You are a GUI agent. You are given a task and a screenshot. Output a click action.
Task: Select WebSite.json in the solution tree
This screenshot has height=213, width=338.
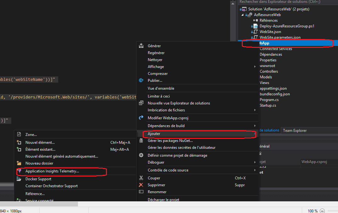270,32
